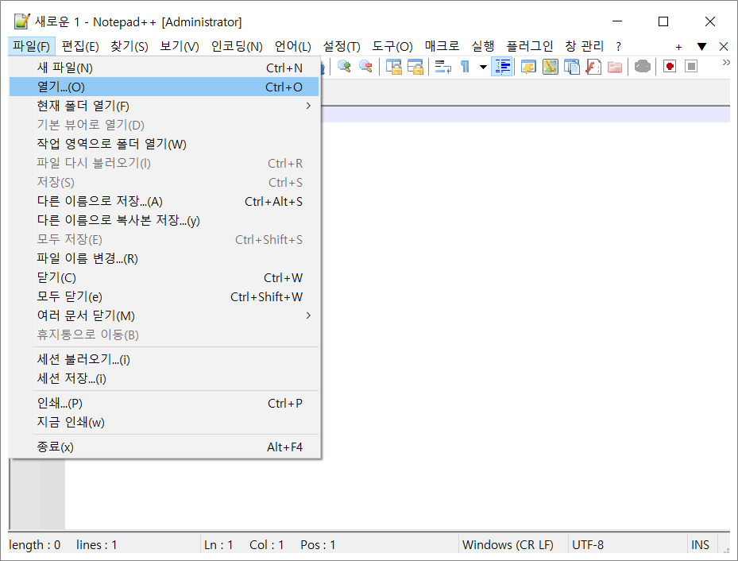Start macro recording
738x561 pixels.
[x=670, y=67]
